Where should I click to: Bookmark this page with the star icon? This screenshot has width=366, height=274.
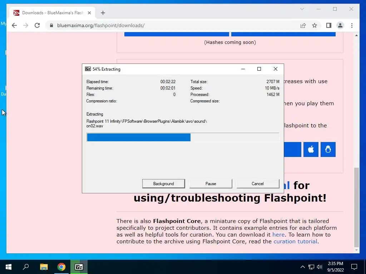[315, 25]
